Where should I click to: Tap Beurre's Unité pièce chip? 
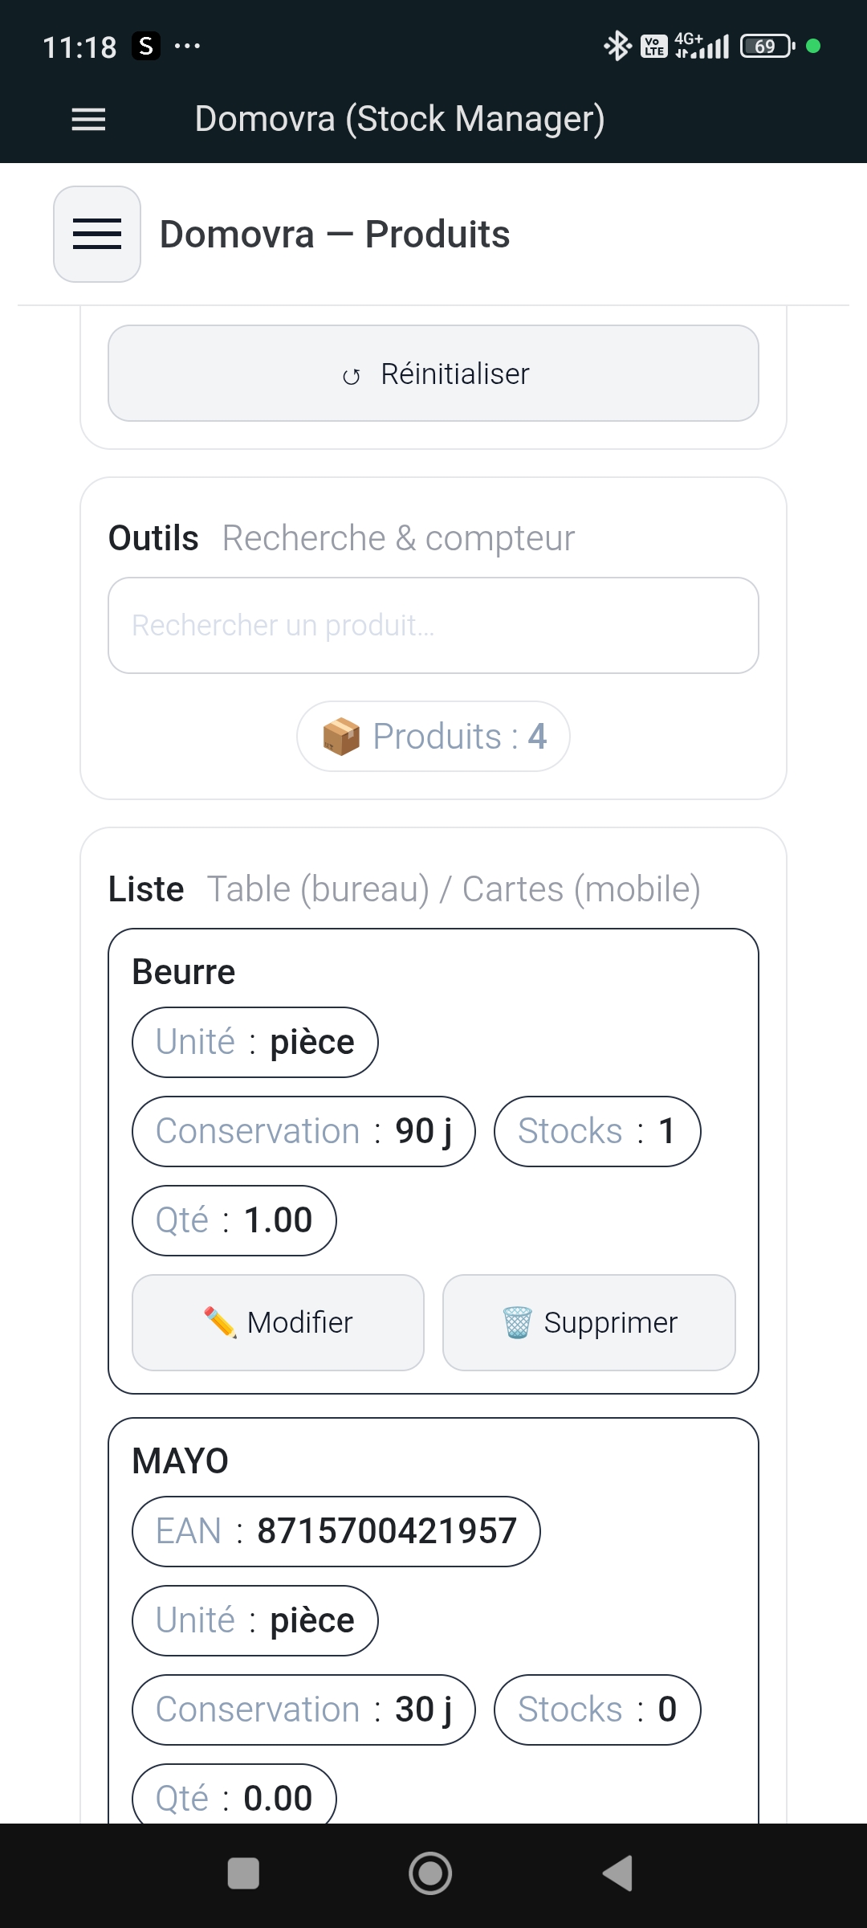[254, 1042]
